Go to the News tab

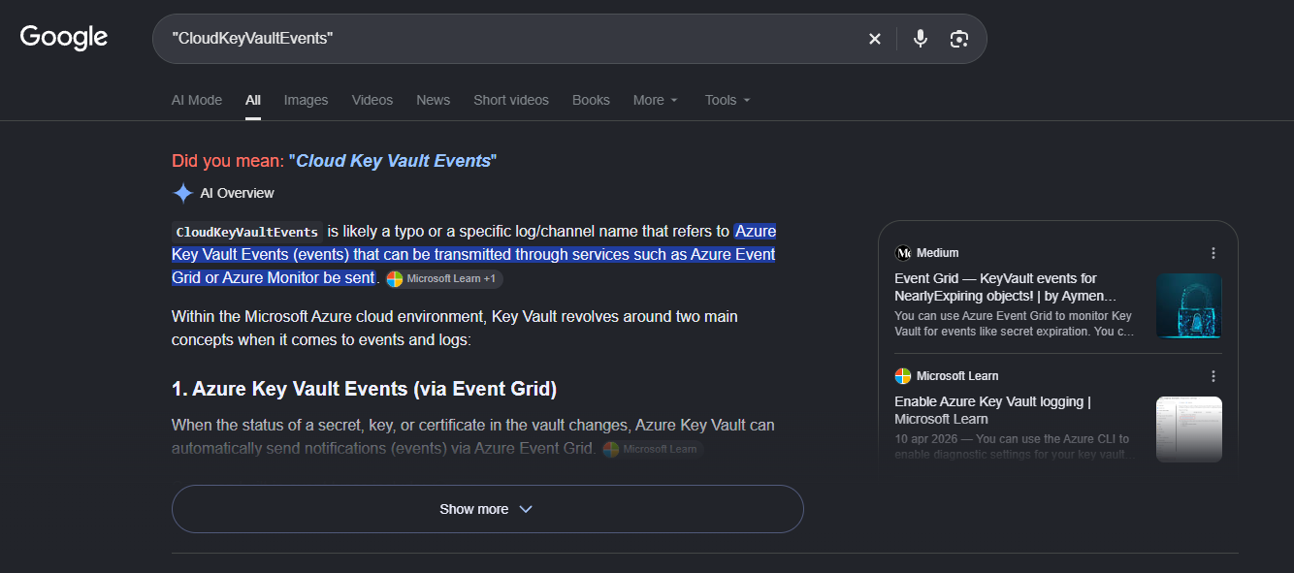coord(433,100)
